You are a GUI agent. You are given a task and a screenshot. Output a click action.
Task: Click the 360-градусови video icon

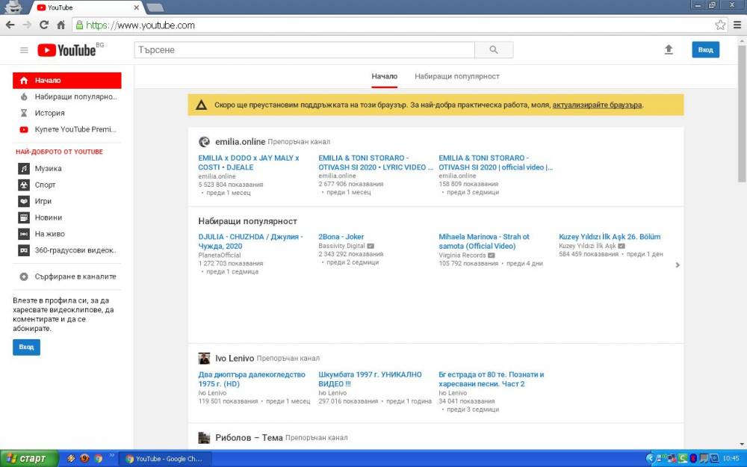pyautogui.click(x=24, y=250)
